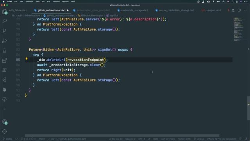Click the minimap code overview
250x141 pixels.
click(240, 29)
